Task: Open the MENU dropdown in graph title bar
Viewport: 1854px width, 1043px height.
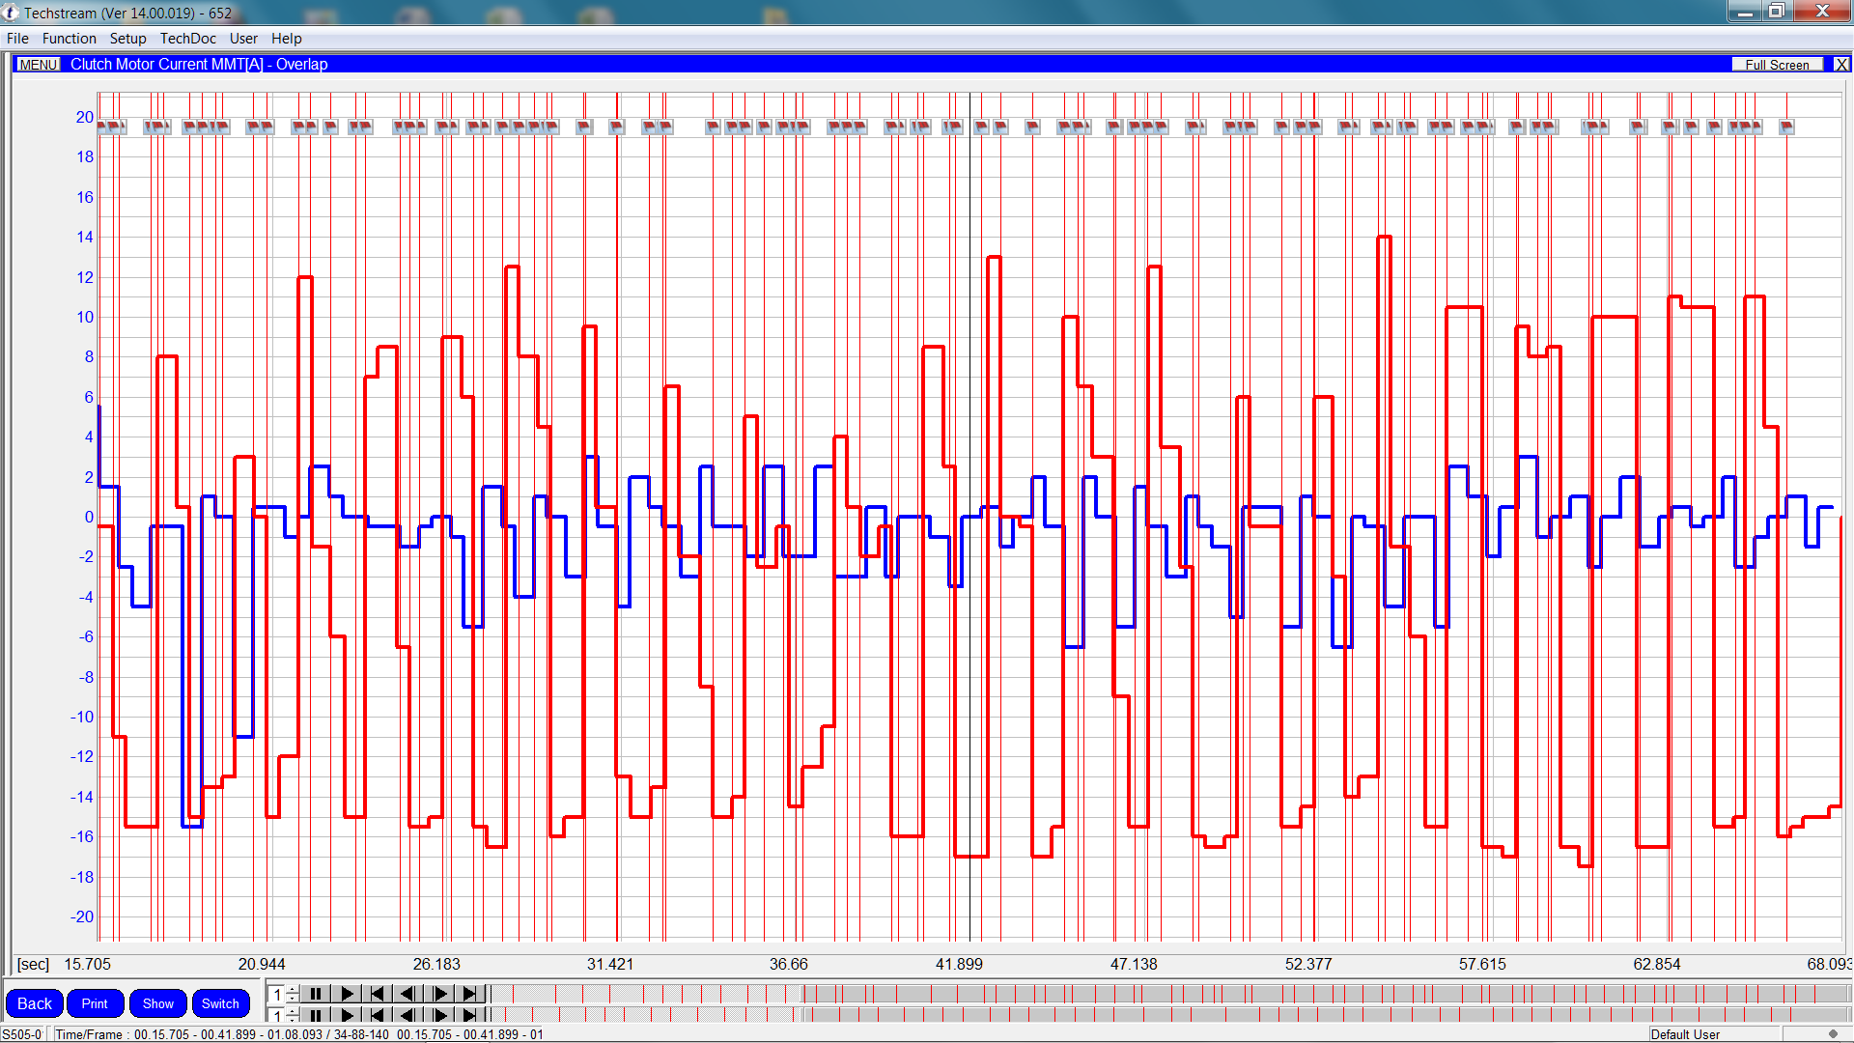Action: click(39, 65)
